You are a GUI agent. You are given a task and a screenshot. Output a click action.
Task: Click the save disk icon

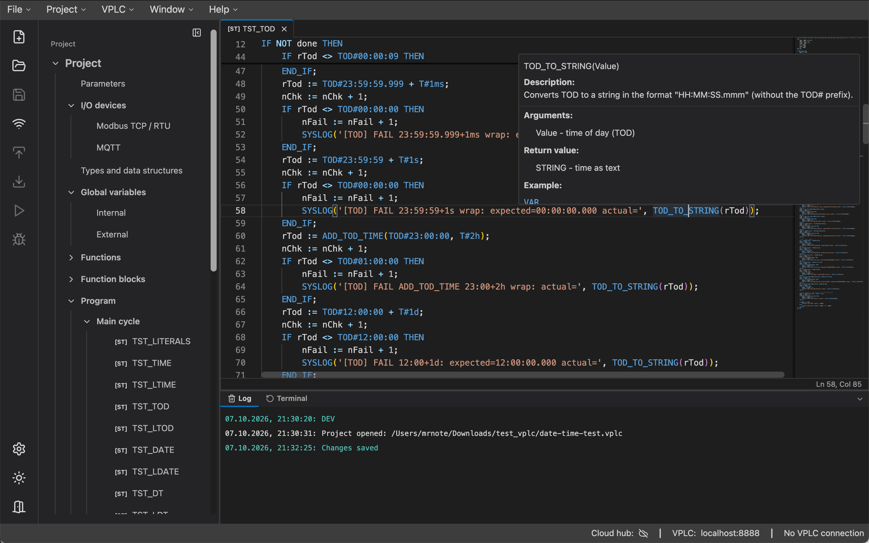[19, 95]
